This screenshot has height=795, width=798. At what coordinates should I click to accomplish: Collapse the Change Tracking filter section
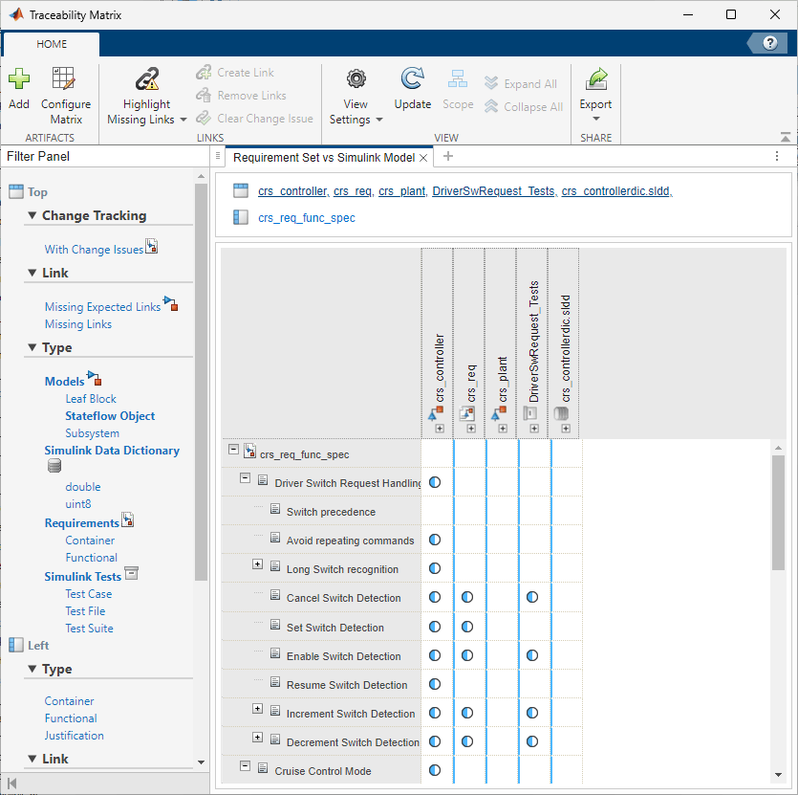pos(32,215)
